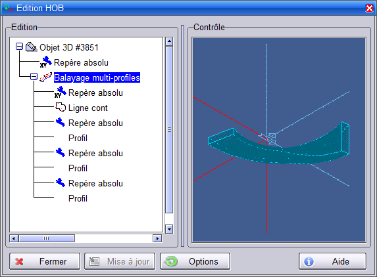377x277 pixels.
Task: Click the Ligne cont contour icon
Action: [61, 107]
